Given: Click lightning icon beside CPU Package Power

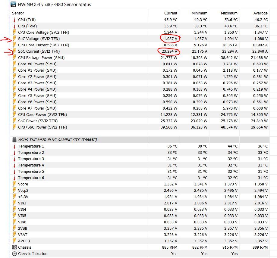Looking at the screenshot, I should point(14,58).
